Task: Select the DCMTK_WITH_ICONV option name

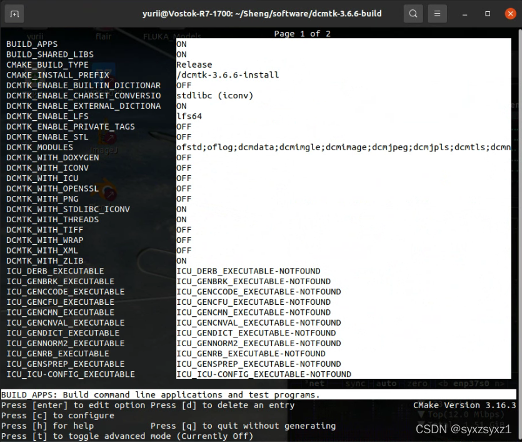Action: point(48,168)
